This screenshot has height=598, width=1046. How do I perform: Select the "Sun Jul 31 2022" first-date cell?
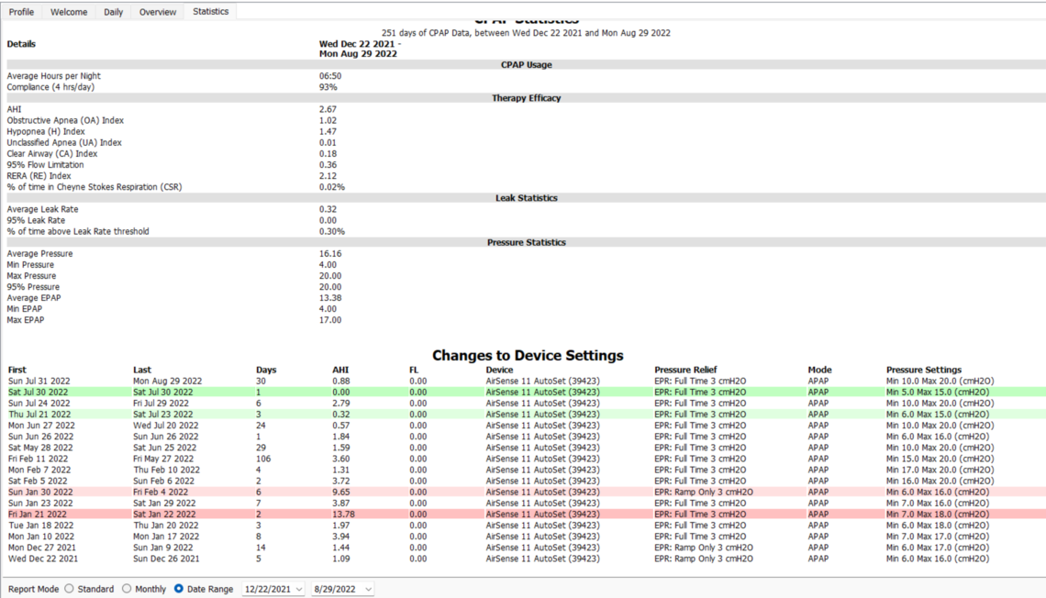tap(39, 382)
